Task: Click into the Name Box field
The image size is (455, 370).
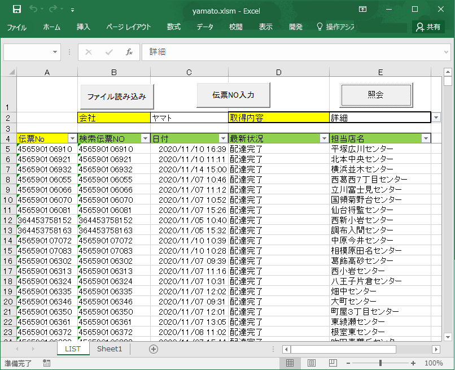Action: pos(28,53)
